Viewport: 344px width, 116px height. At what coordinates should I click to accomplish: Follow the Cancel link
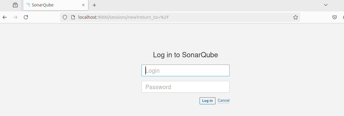tap(224, 101)
